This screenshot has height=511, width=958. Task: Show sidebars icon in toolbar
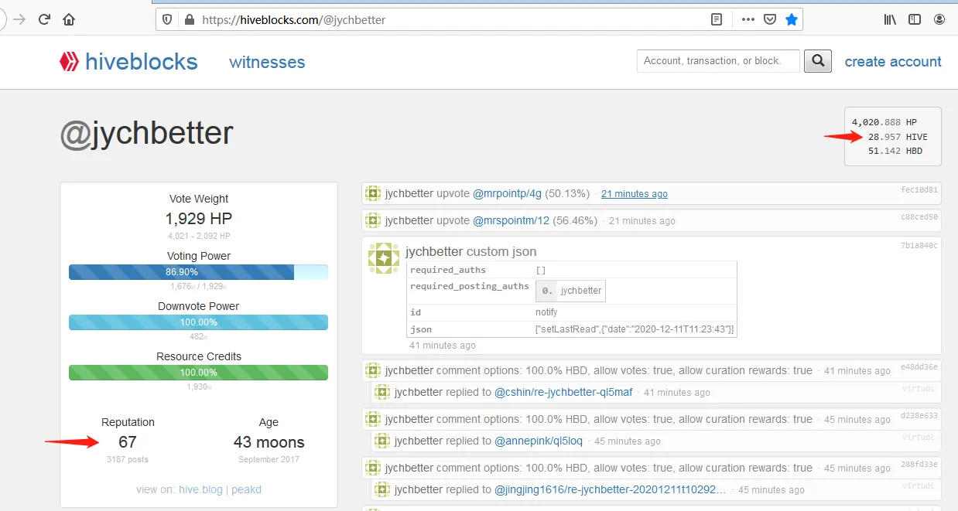(x=915, y=19)
